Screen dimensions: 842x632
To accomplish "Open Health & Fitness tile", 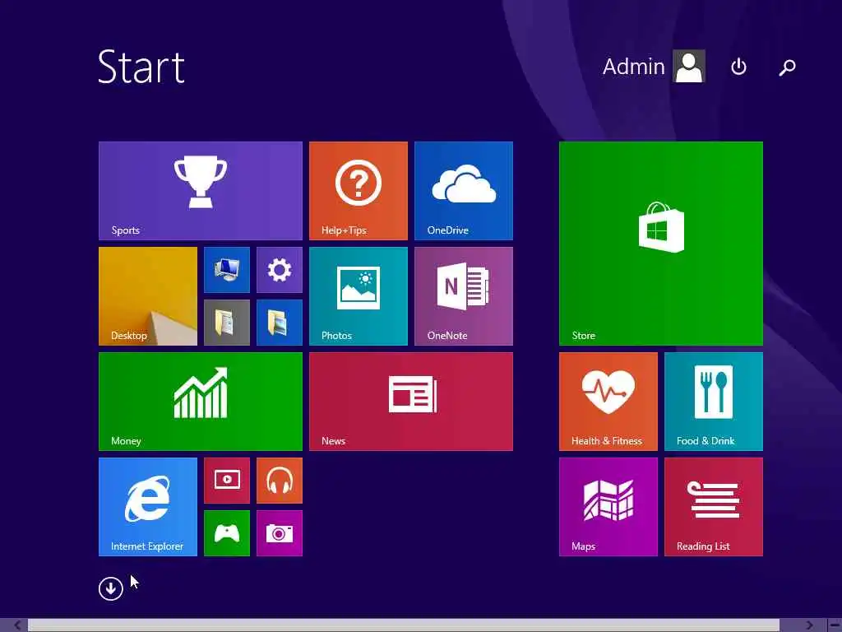I will coord(608,402).
